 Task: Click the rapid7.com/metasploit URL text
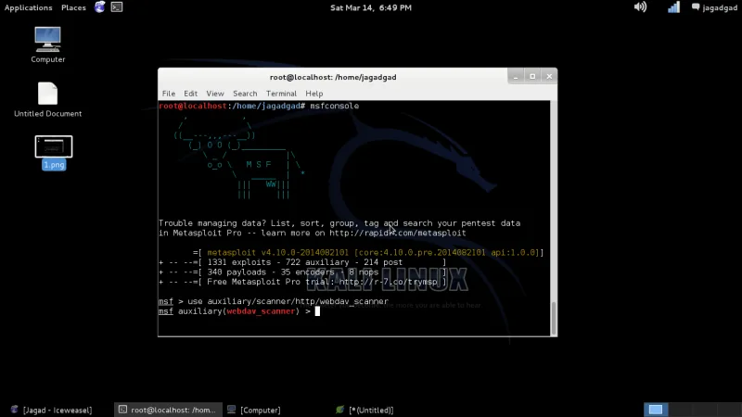point(398,234)
